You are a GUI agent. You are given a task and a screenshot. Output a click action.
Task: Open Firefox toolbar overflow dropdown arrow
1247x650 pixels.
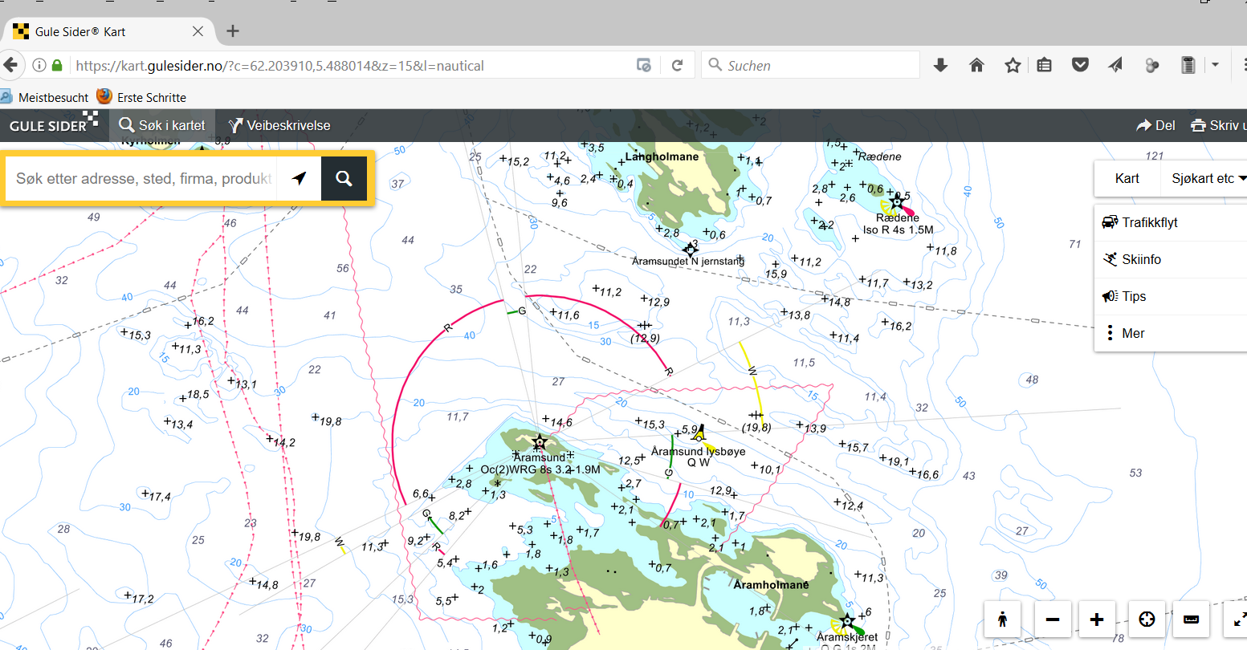[x=1215, y=65]
